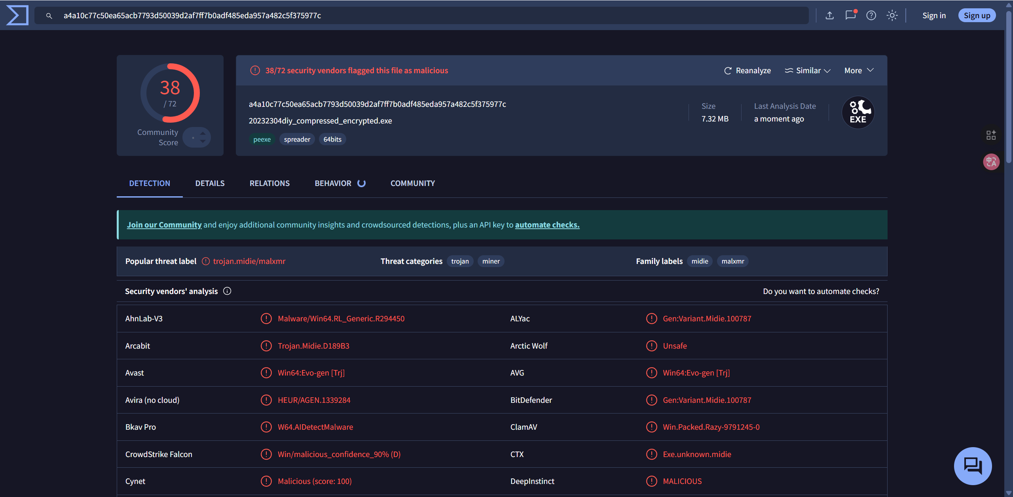Open the notifications speech bubble icon

click(x=850, y=15)
